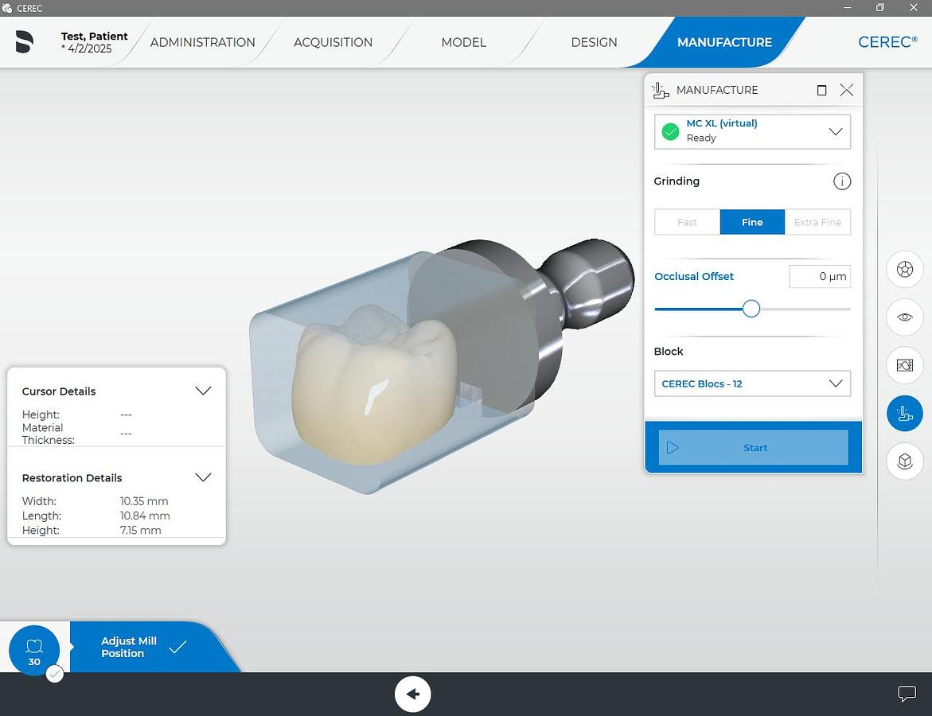Open the screenshot image tool icon
The height and width of the screenshot is (716, 932).
[904, 365]
